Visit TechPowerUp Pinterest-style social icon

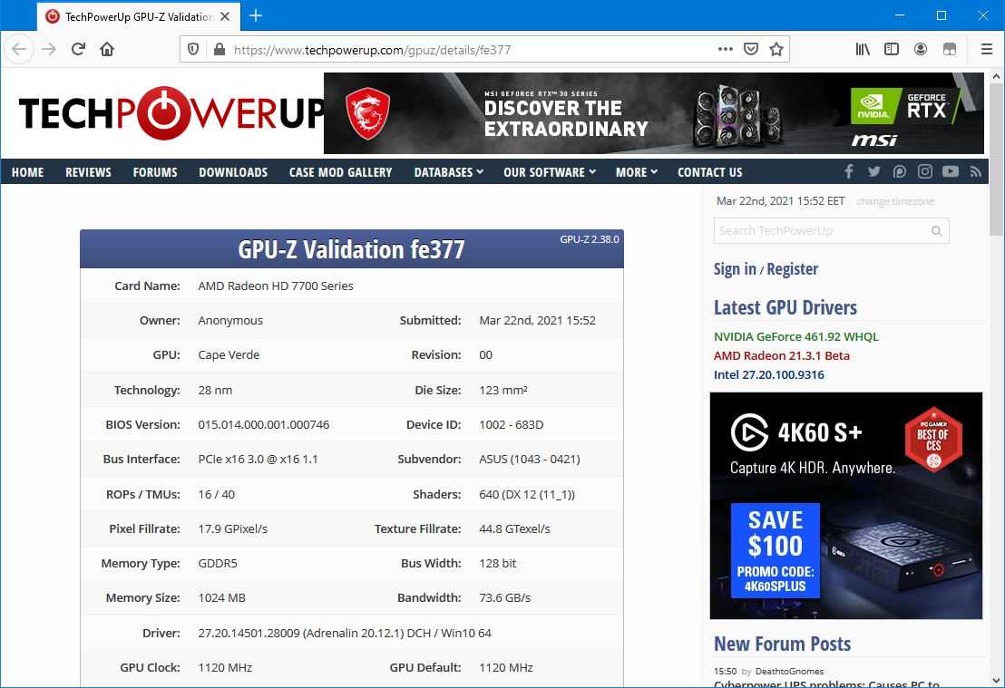coord(899,171)
